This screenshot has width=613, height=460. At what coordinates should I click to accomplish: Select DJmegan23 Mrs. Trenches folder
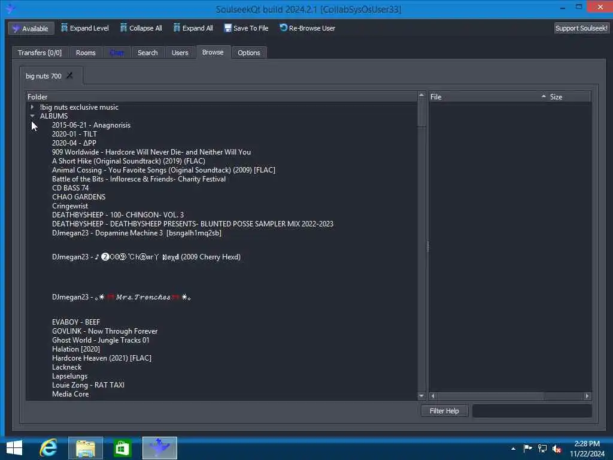[x=121, y=297]
